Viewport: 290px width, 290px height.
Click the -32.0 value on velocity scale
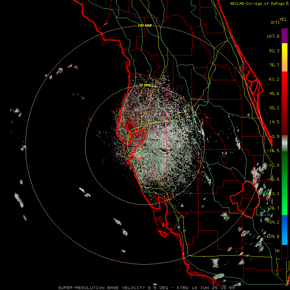pyautogui.click(x=273, y=165)
